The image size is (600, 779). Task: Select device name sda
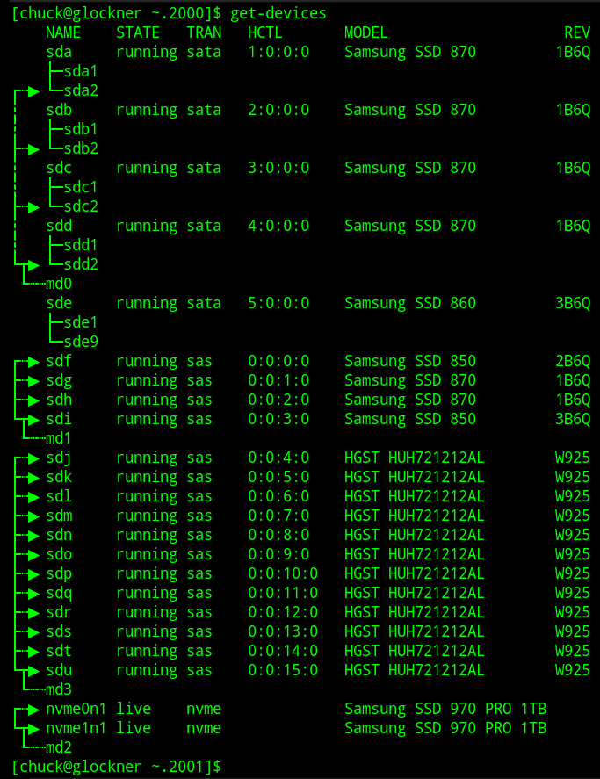pos(59,52)
